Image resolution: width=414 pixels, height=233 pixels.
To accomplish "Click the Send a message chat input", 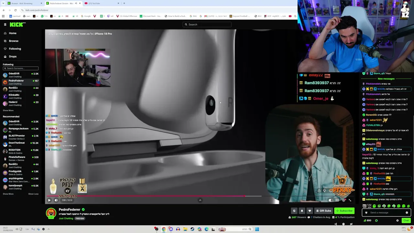I will pos(386,213).
